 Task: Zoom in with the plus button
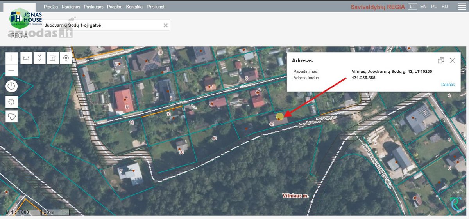click(x=11, y=58)
